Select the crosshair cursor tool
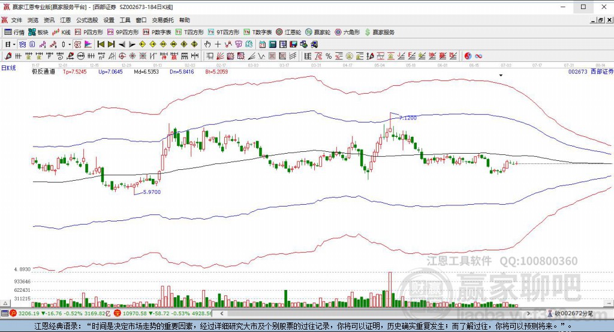The height and width of the screenshot is (332, 614). (218, 44)
